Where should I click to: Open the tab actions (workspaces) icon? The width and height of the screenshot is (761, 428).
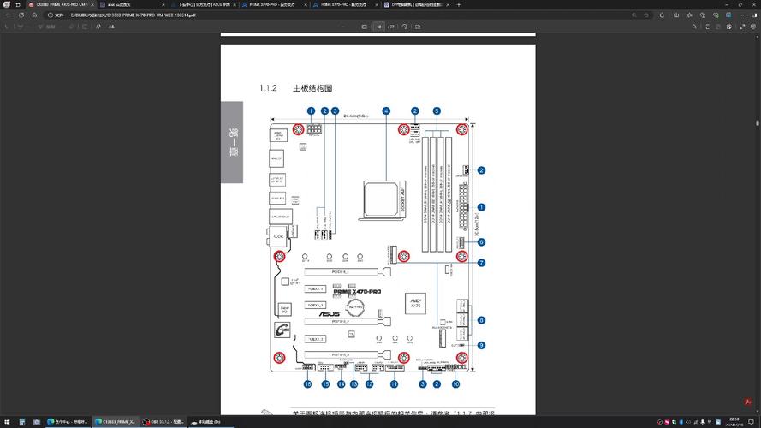coord(18,4)
